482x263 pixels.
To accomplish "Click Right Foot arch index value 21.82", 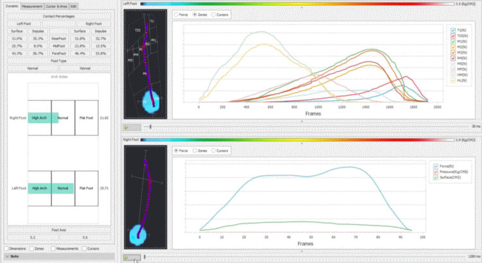I will pyautogui.click(x=104, y=118).
